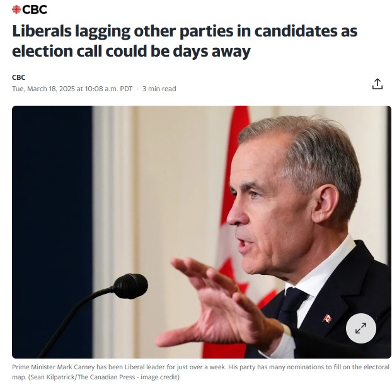Image resolution: width=392 pixels, height=385 pixels.
Task: Click the black microphone in the photo
Action: click(x=130, y=286)
